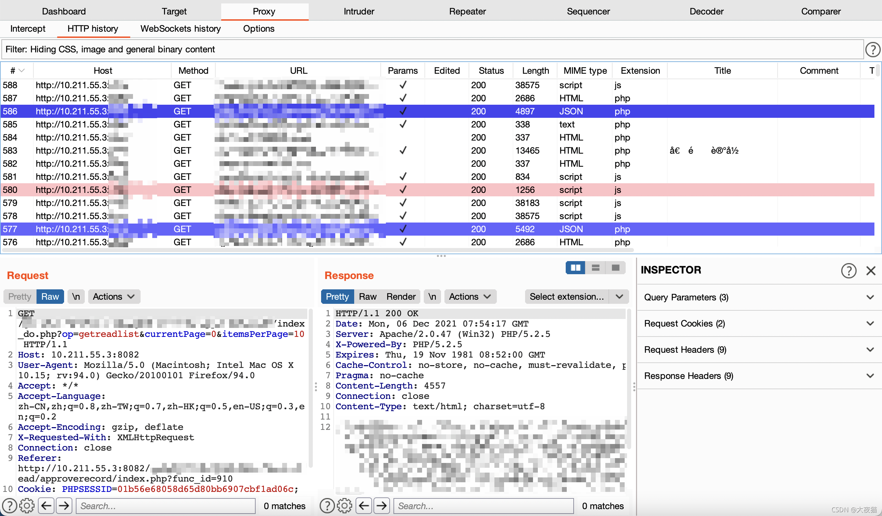Screen dimensions: 882x516
Task: Switch to top-bottom layout view icon
Action: (x=595, y=268)
